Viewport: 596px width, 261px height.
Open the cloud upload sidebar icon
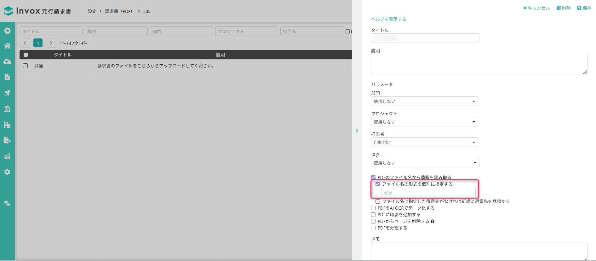(x=7, y=62)
